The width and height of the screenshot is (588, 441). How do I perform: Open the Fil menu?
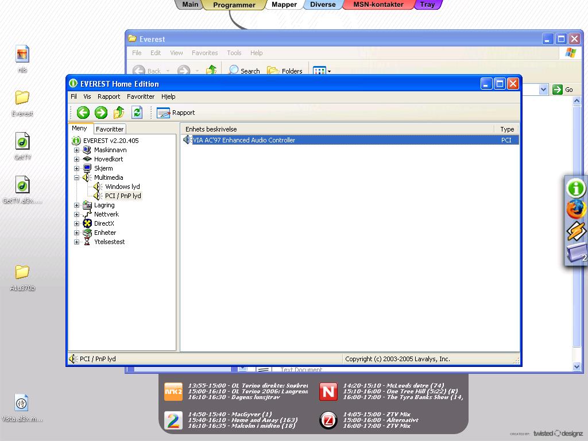74,96
